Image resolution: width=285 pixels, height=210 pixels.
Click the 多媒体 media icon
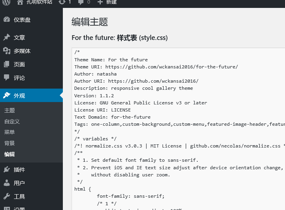click(7, 51)
